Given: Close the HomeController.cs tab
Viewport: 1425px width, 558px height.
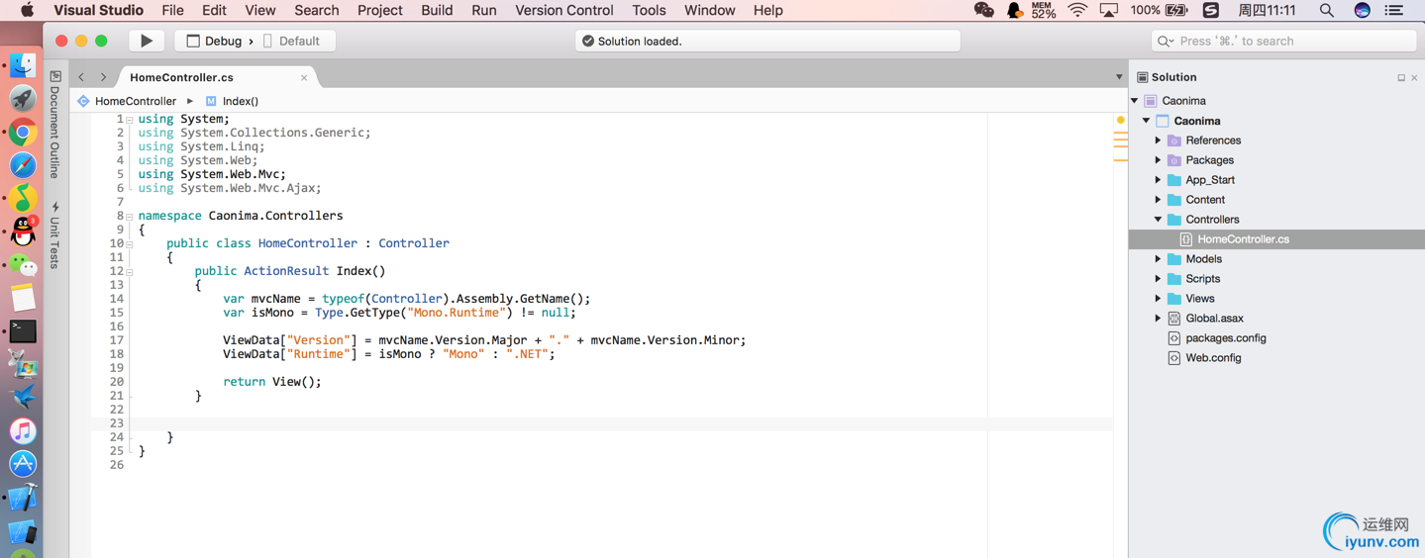Looking at the screenshot, I should (304, 78).
